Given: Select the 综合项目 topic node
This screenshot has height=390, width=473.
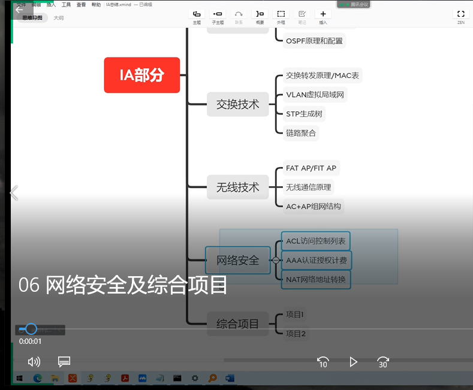Looking at the screenshot, I should tap(238, 324).
